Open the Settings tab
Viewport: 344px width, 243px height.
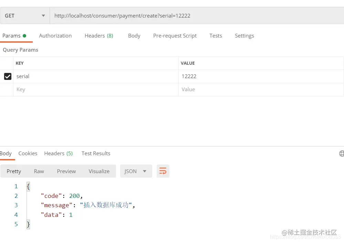[x=244, y=36]
